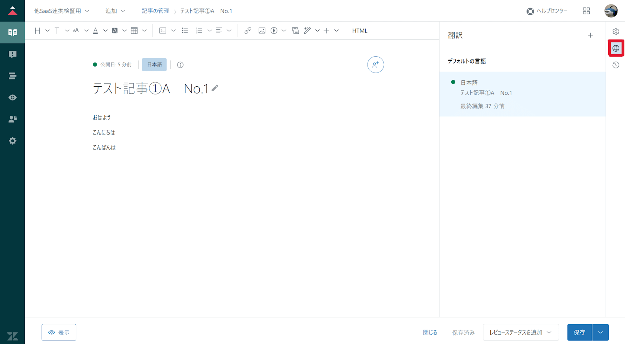Toggle numbered list formatting
Viewport: 625px width, 344px height.
199,31
